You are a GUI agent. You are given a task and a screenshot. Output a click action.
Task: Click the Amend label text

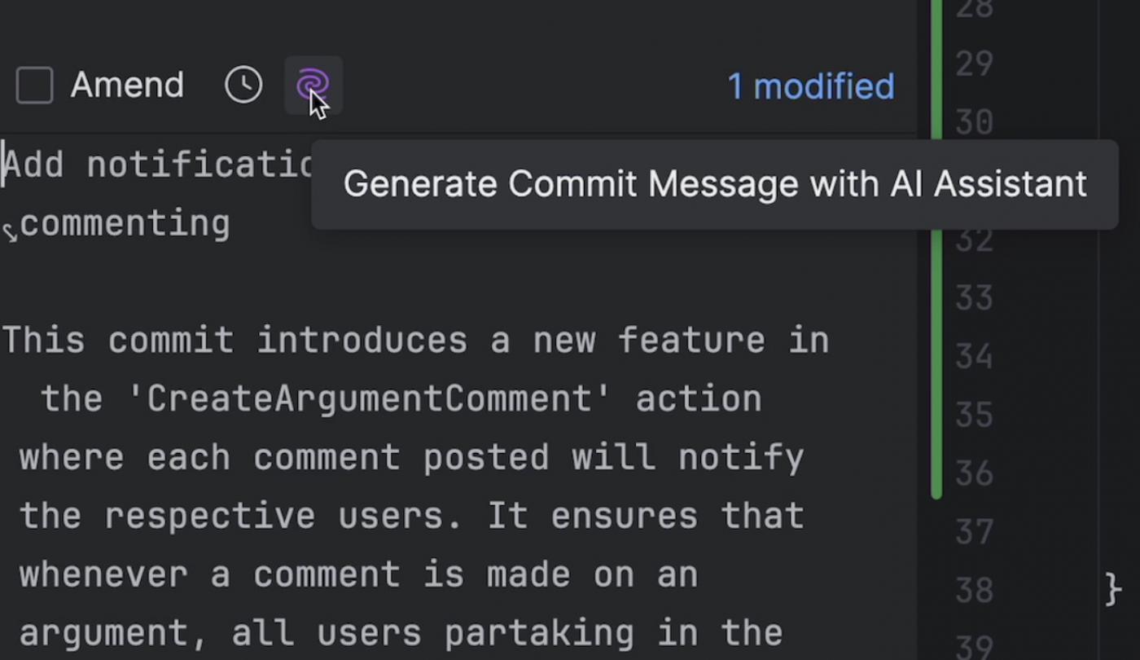[127, 86]
